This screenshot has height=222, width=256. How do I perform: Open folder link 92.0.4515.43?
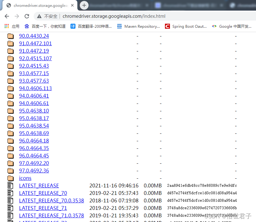pos(34,66)
